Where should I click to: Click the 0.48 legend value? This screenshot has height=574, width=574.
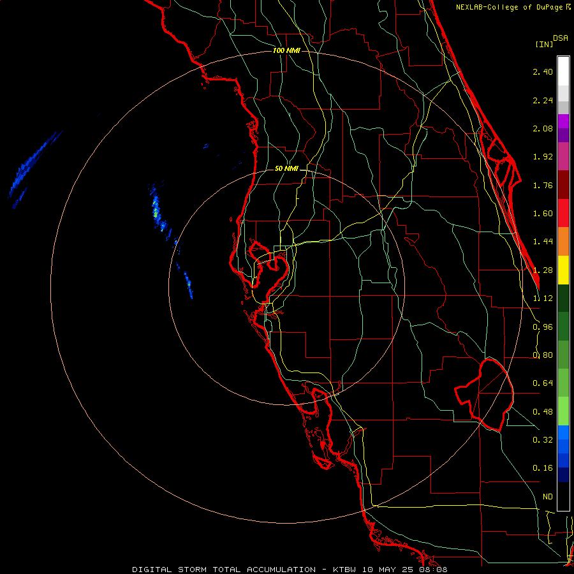543,412
